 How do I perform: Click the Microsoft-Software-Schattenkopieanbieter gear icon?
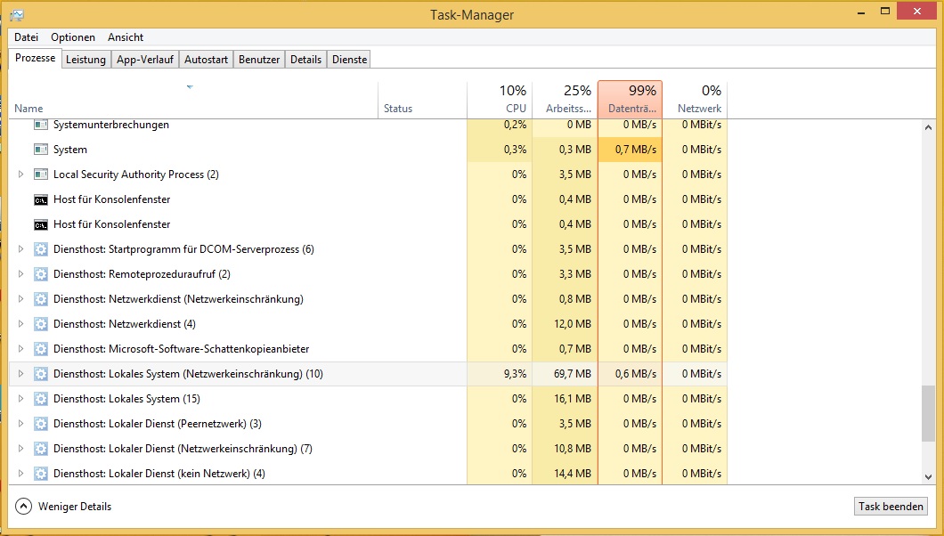(40, 349)
